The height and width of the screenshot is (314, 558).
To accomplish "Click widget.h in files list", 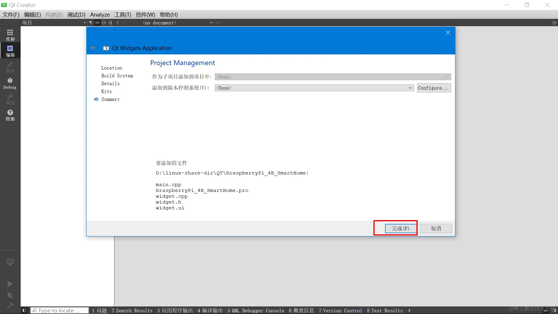I will [168, 202].
